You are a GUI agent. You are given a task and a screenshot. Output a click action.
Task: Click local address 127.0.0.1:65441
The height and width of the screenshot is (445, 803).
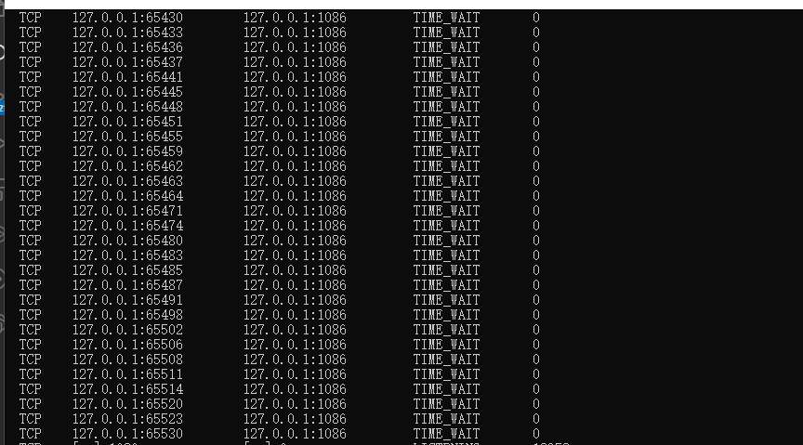coord(127,77)
